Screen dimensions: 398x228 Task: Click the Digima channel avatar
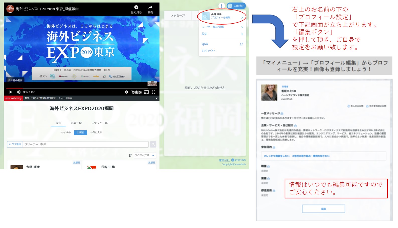(10, 9)
